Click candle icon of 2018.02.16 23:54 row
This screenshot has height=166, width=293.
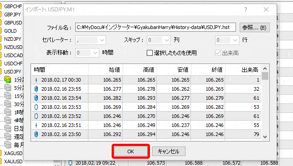tap(36, 98)
